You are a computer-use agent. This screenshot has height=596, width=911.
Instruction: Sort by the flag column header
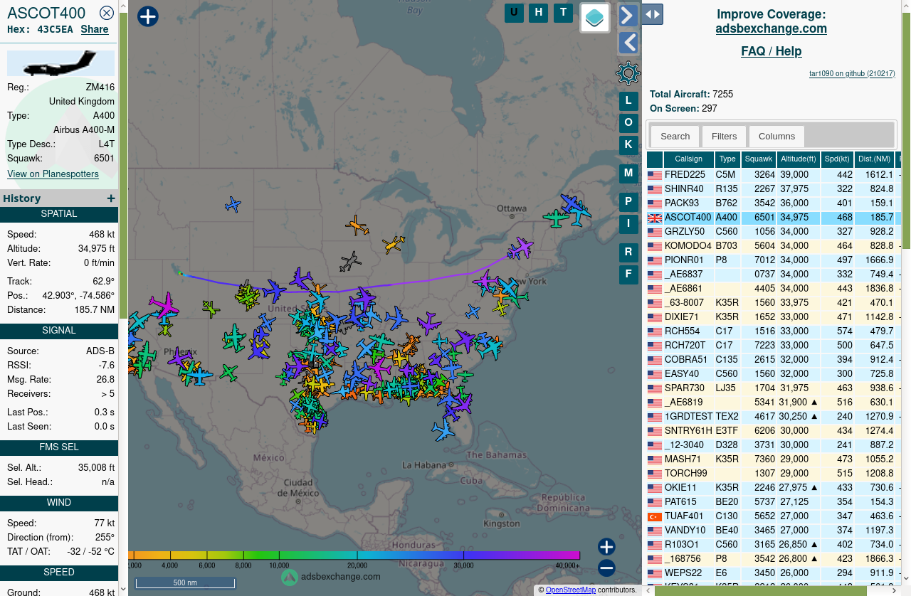pos(654,159)
